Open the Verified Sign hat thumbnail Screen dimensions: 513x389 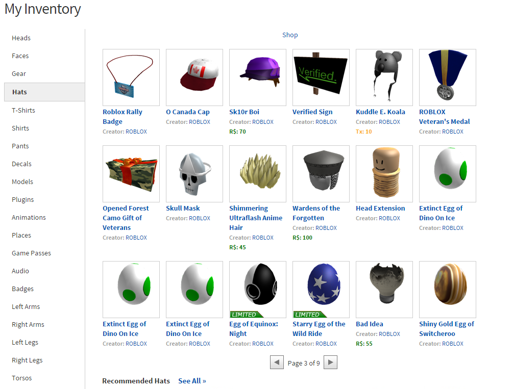[321, 77]
